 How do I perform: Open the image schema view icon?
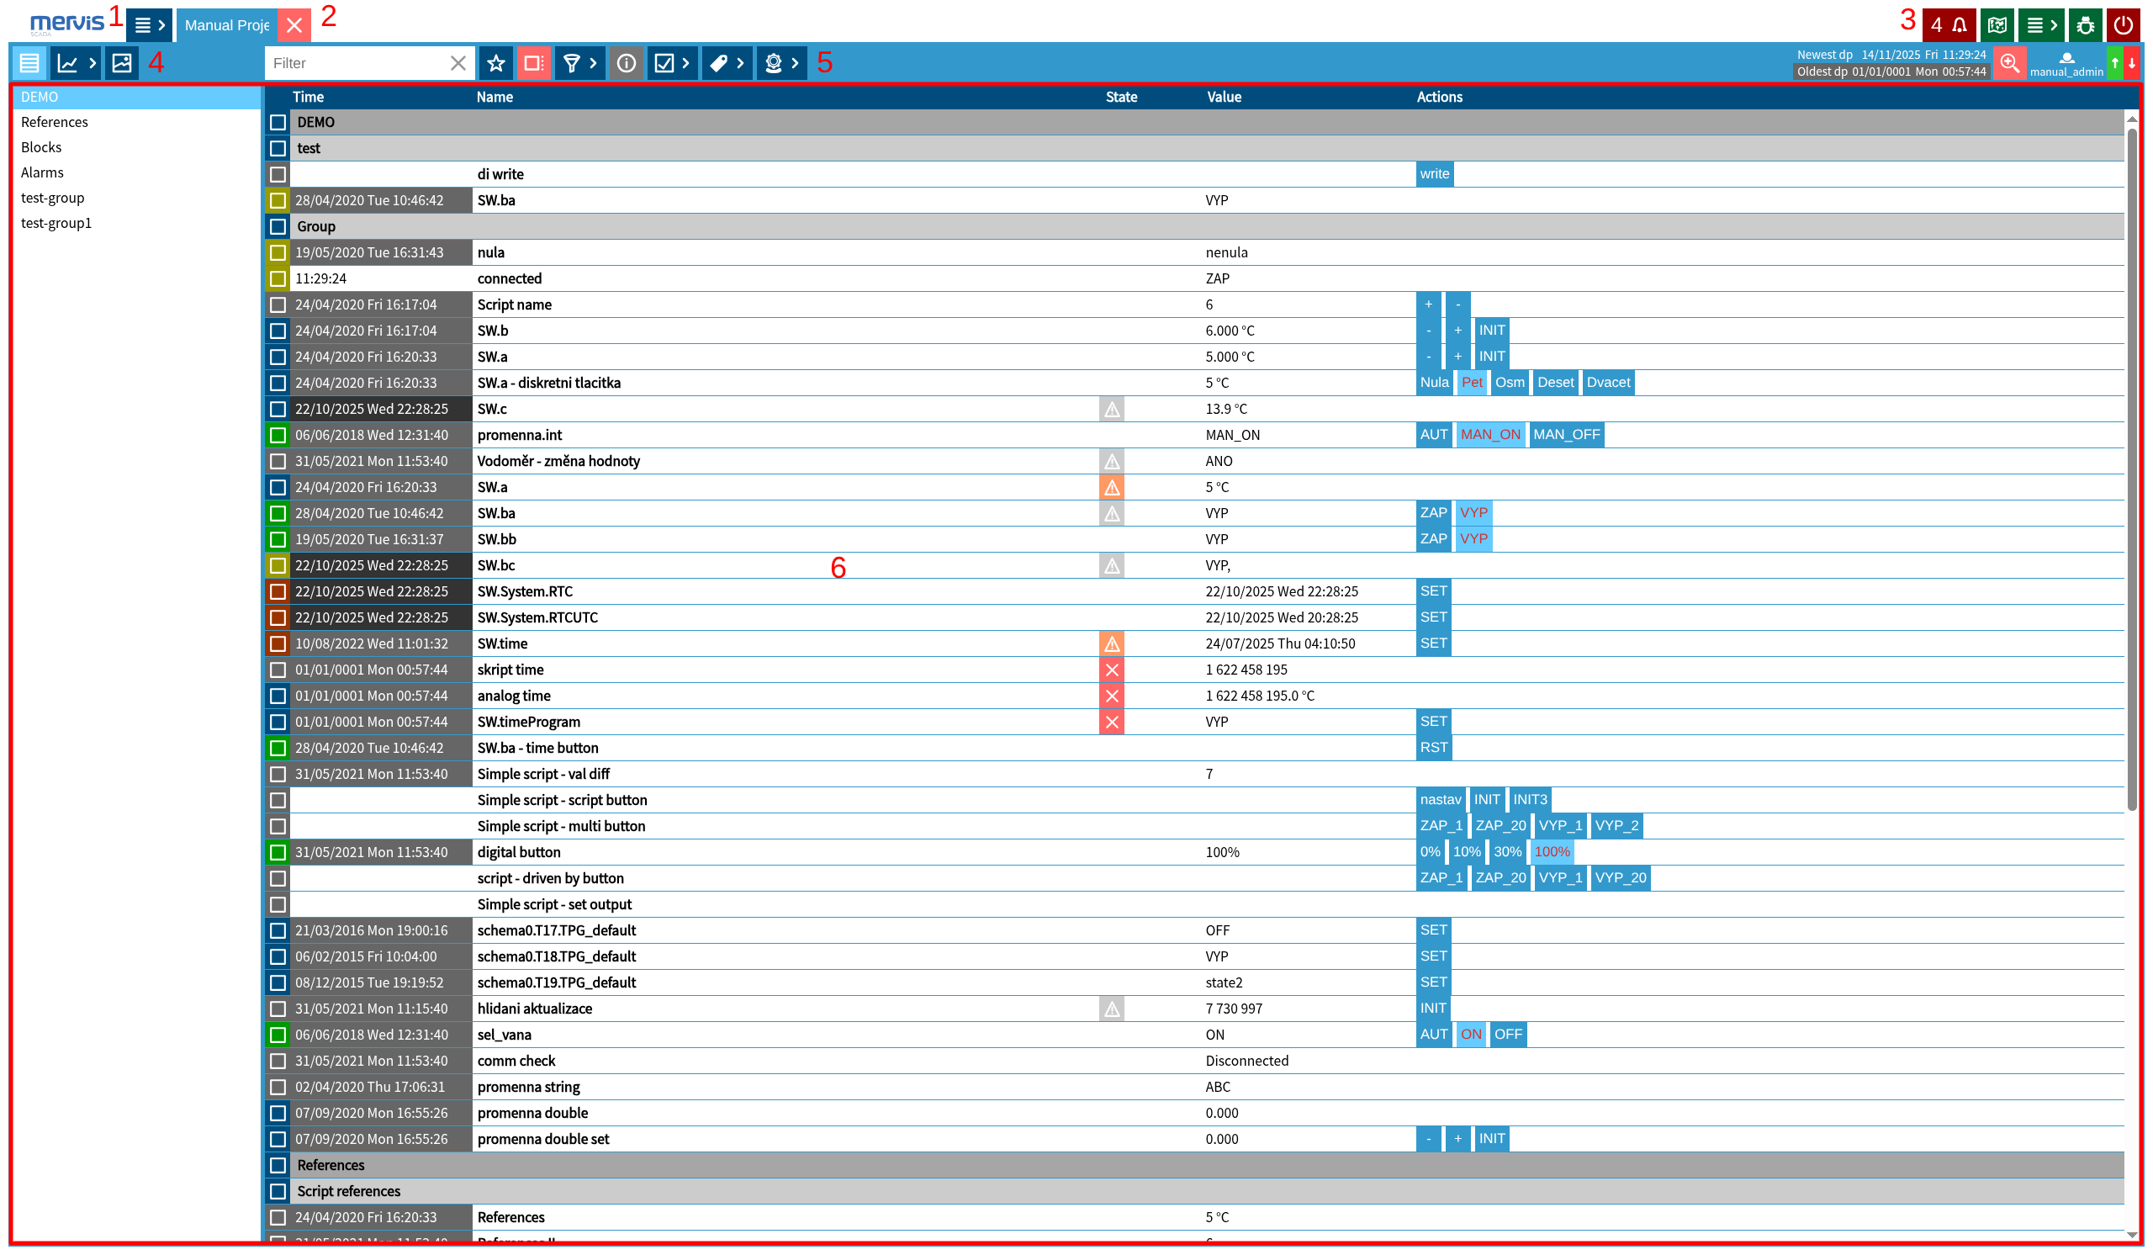click(x=121, y=62)
